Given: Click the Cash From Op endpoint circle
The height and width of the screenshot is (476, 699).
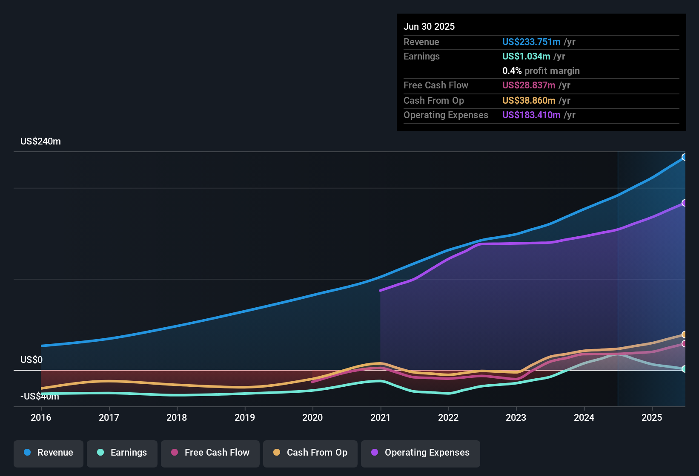Looking at the screenshot, I should tap(685, 335).
